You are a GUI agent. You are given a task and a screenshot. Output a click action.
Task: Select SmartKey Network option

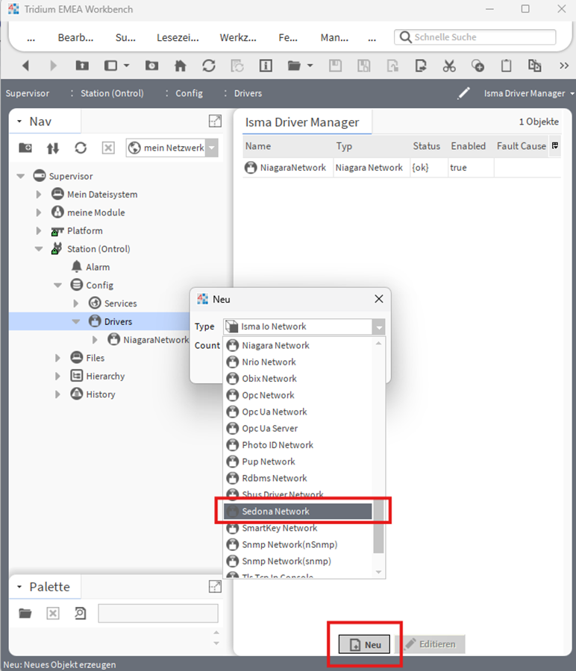[298, 528]
